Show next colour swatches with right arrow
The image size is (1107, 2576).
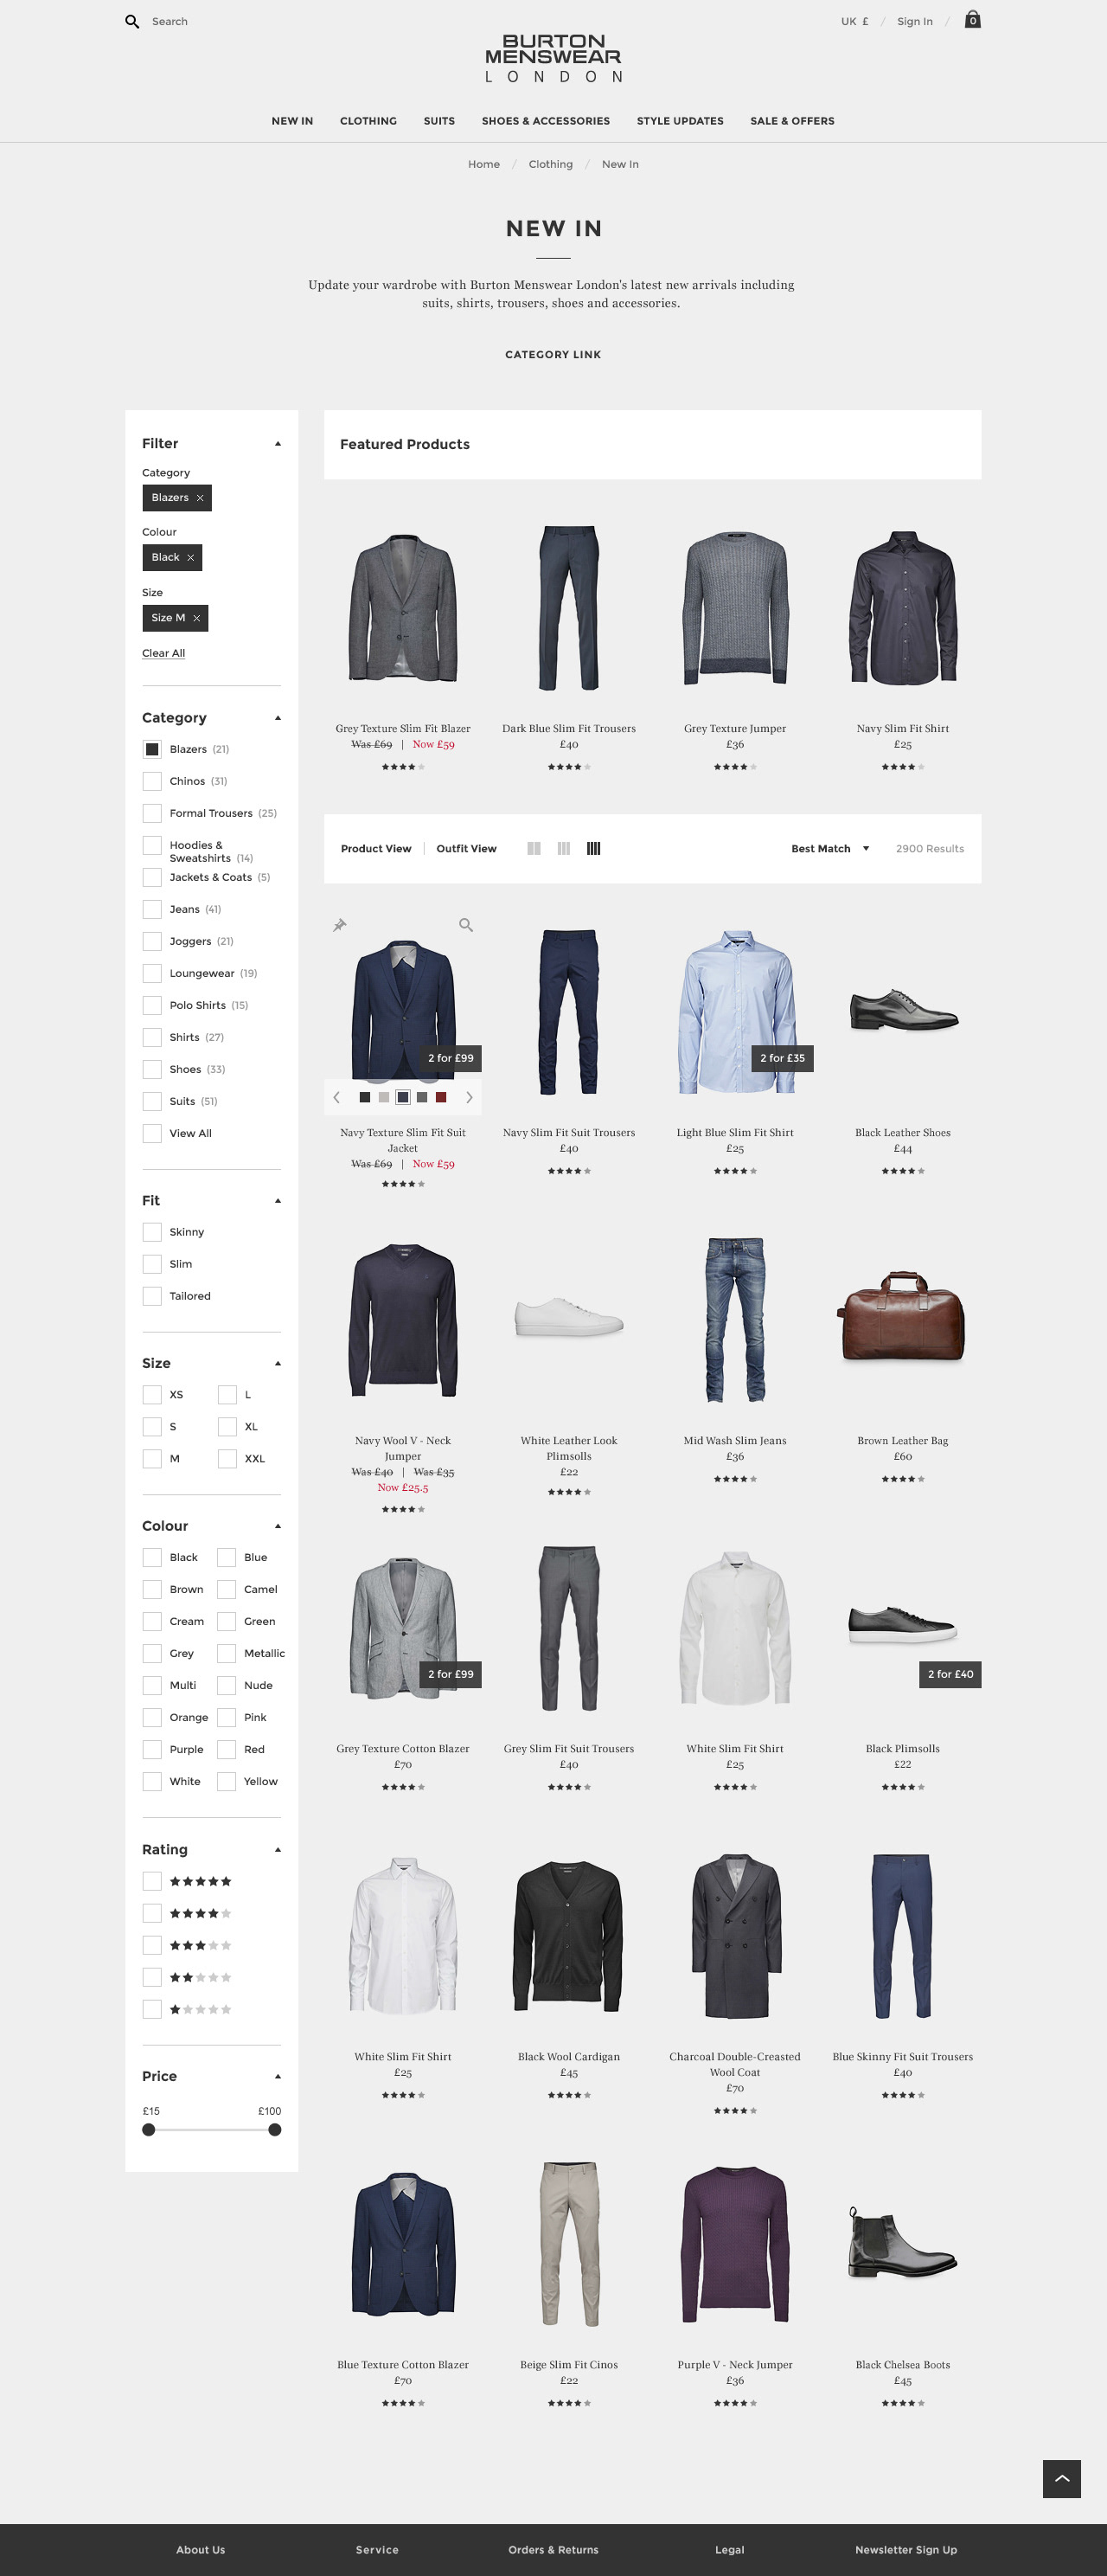tap(469, 1097)
